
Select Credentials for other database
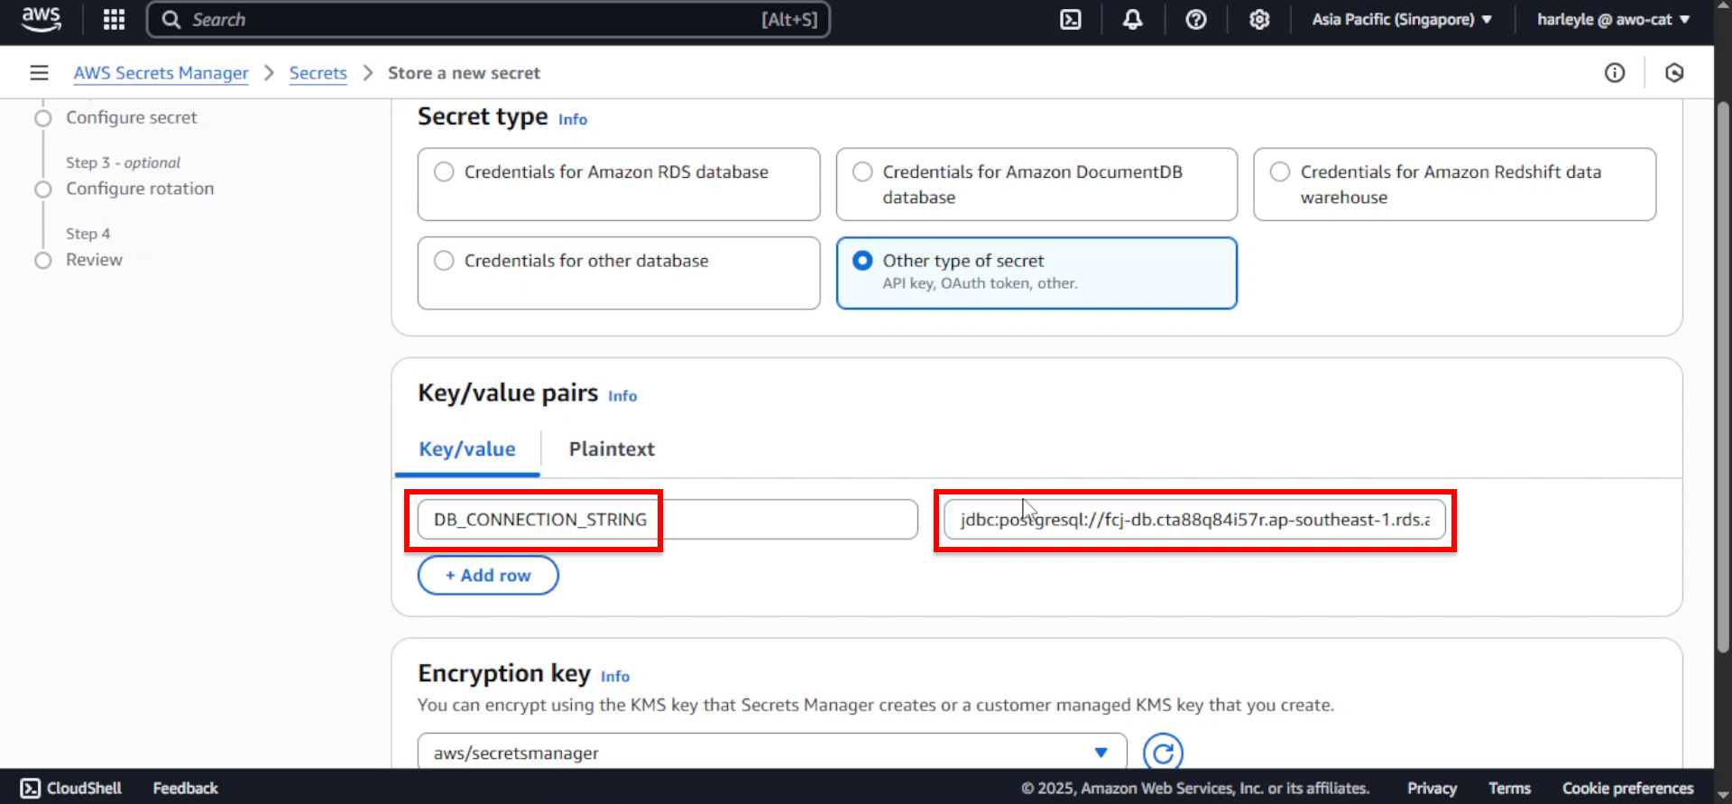tap(619, 273)
